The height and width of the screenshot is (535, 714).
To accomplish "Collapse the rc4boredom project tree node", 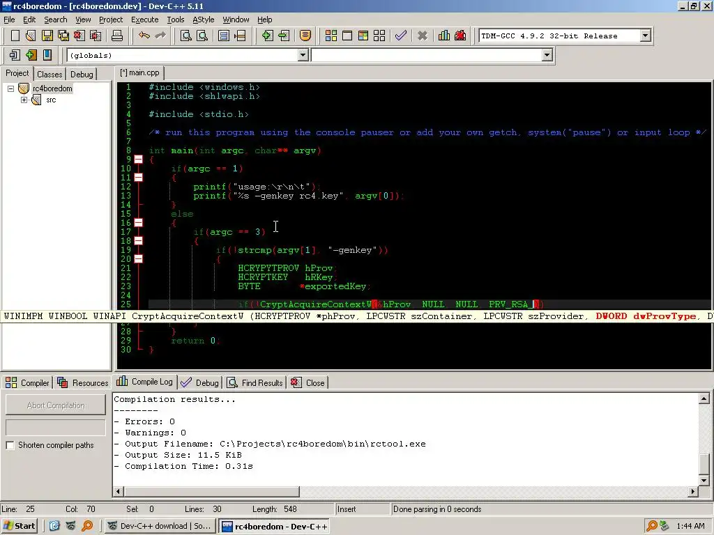I will pyautogui.click(x=10, y=88).
